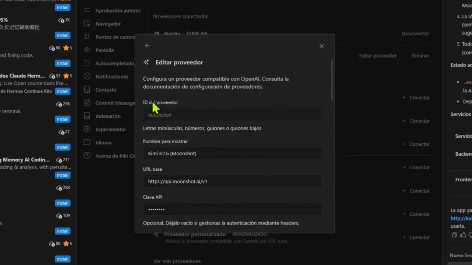Install the extension beside 'de Hermes Continue Kilo'
The width and height of the screenshot is (472, 265).
click(62, 91)
